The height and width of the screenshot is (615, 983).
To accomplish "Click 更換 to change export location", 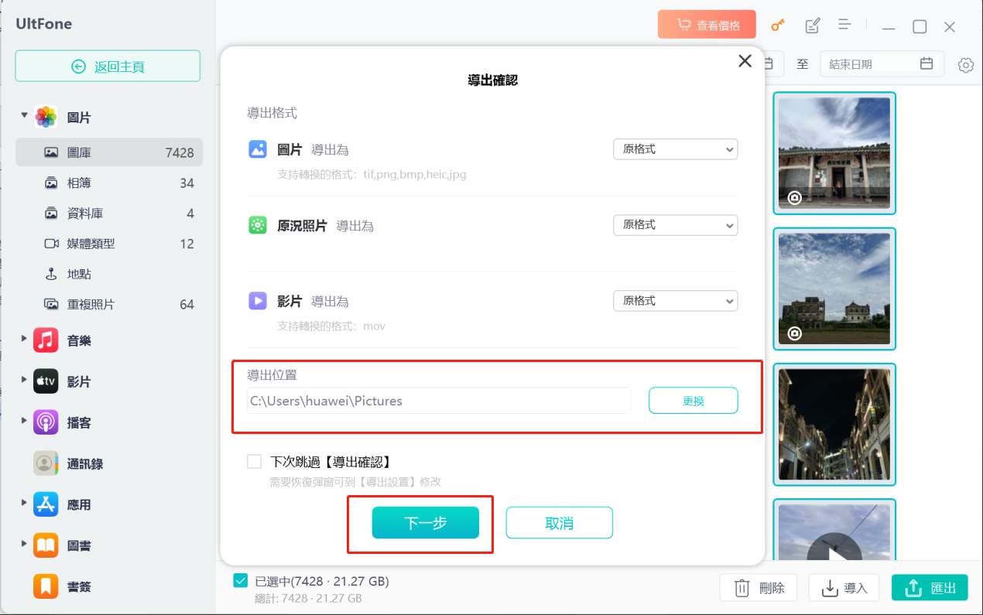I will [693, 400].
